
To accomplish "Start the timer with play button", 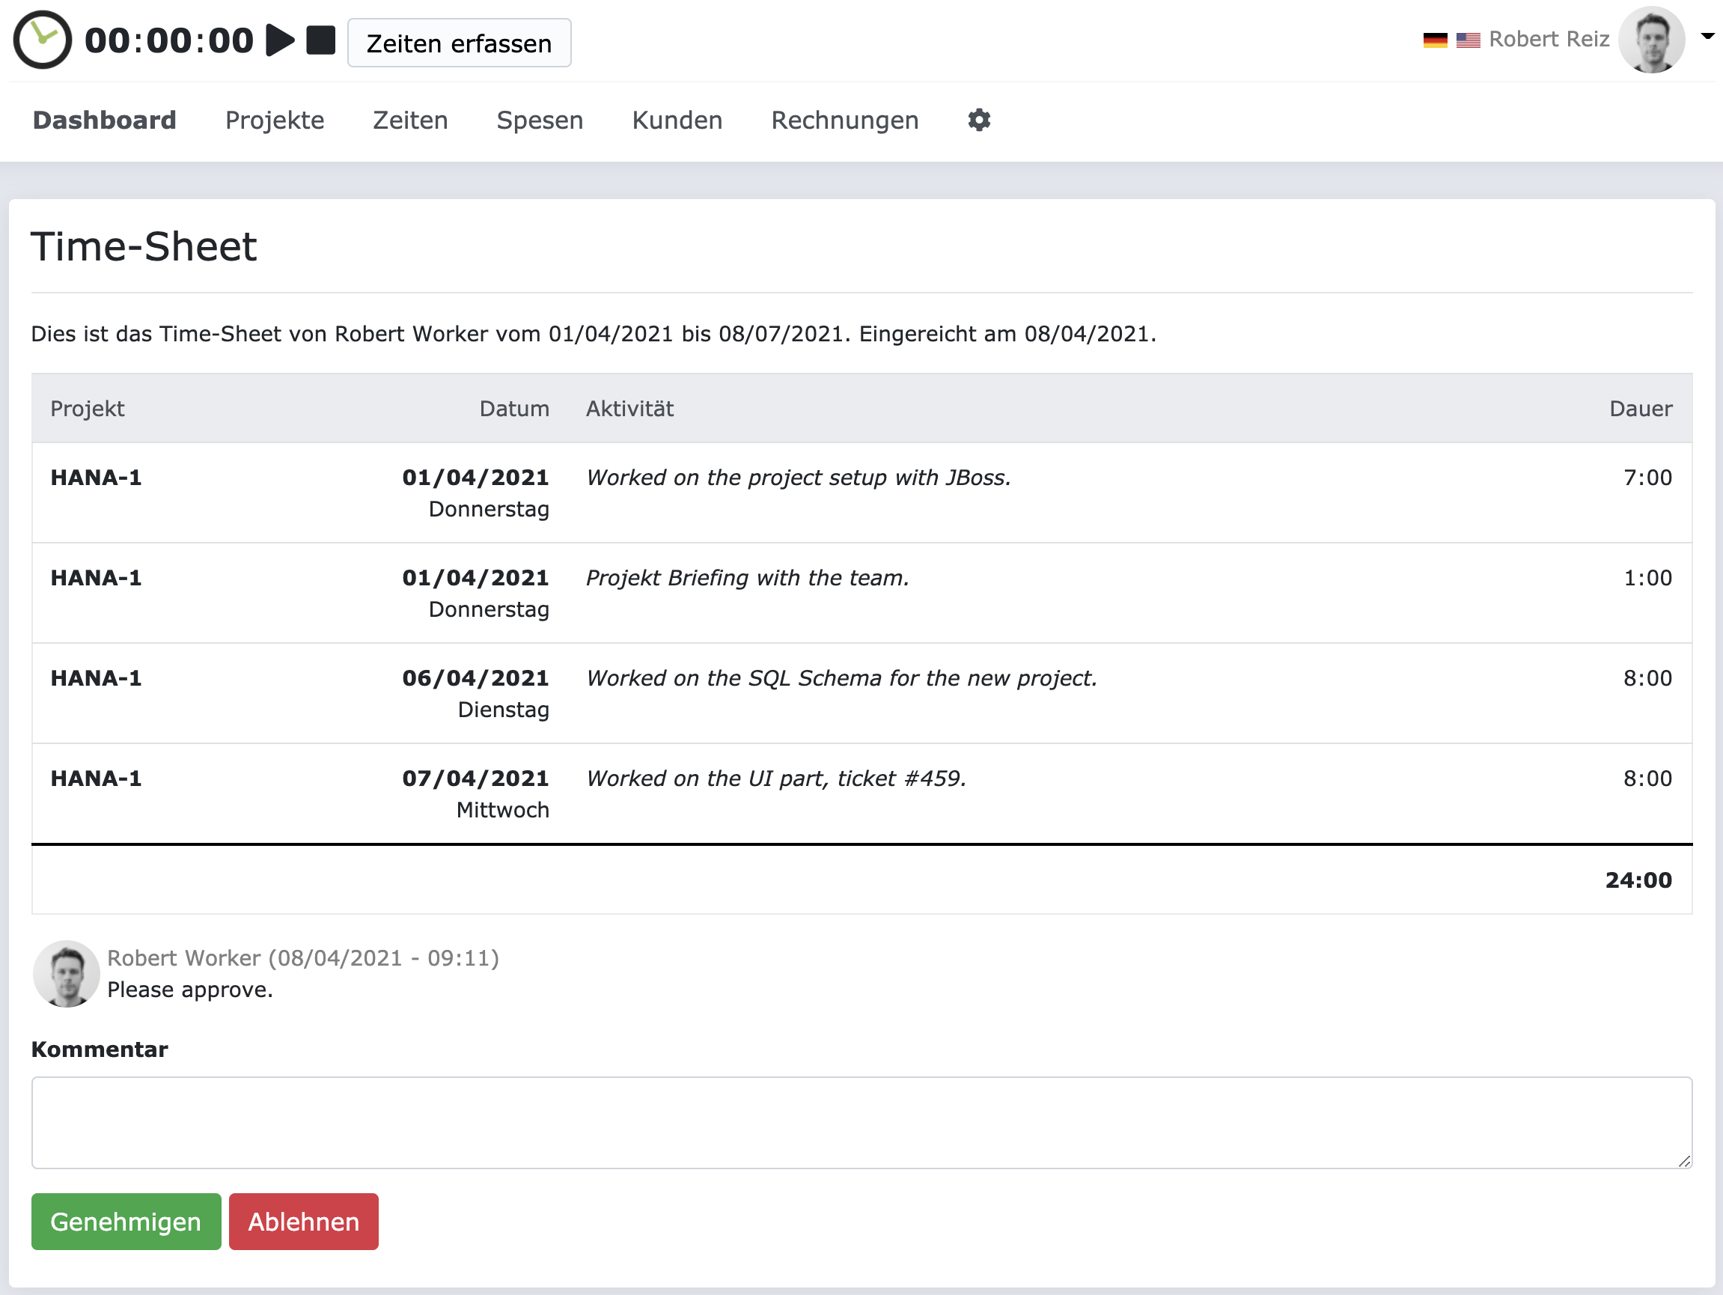I will pos(280,40).
